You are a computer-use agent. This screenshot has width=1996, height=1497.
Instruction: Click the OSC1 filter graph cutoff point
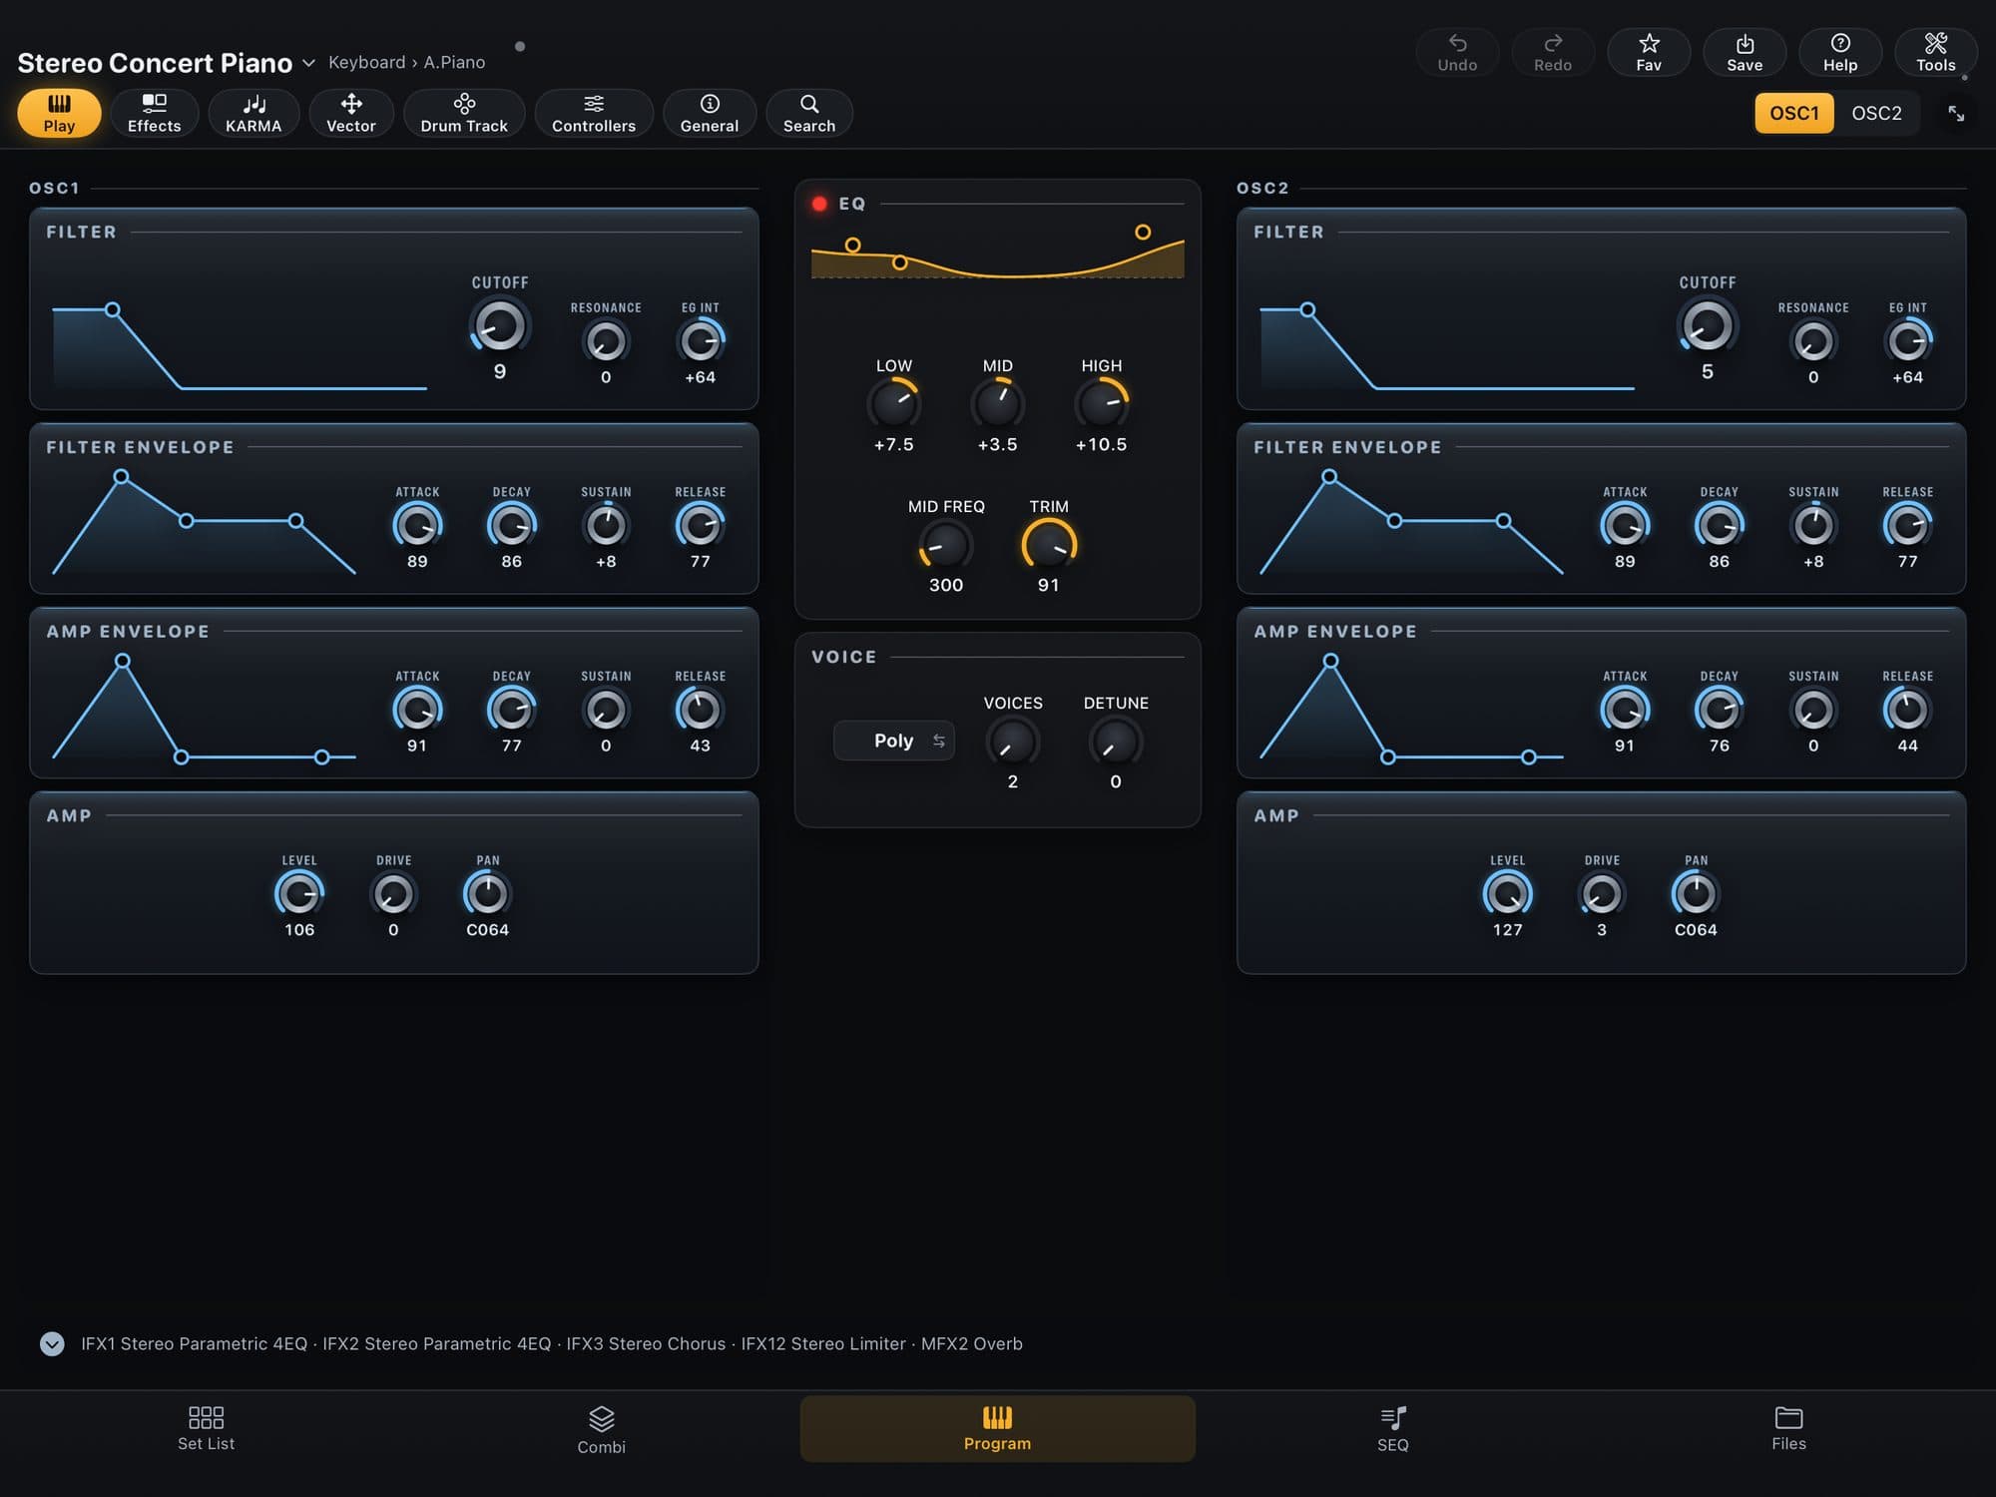113,310
